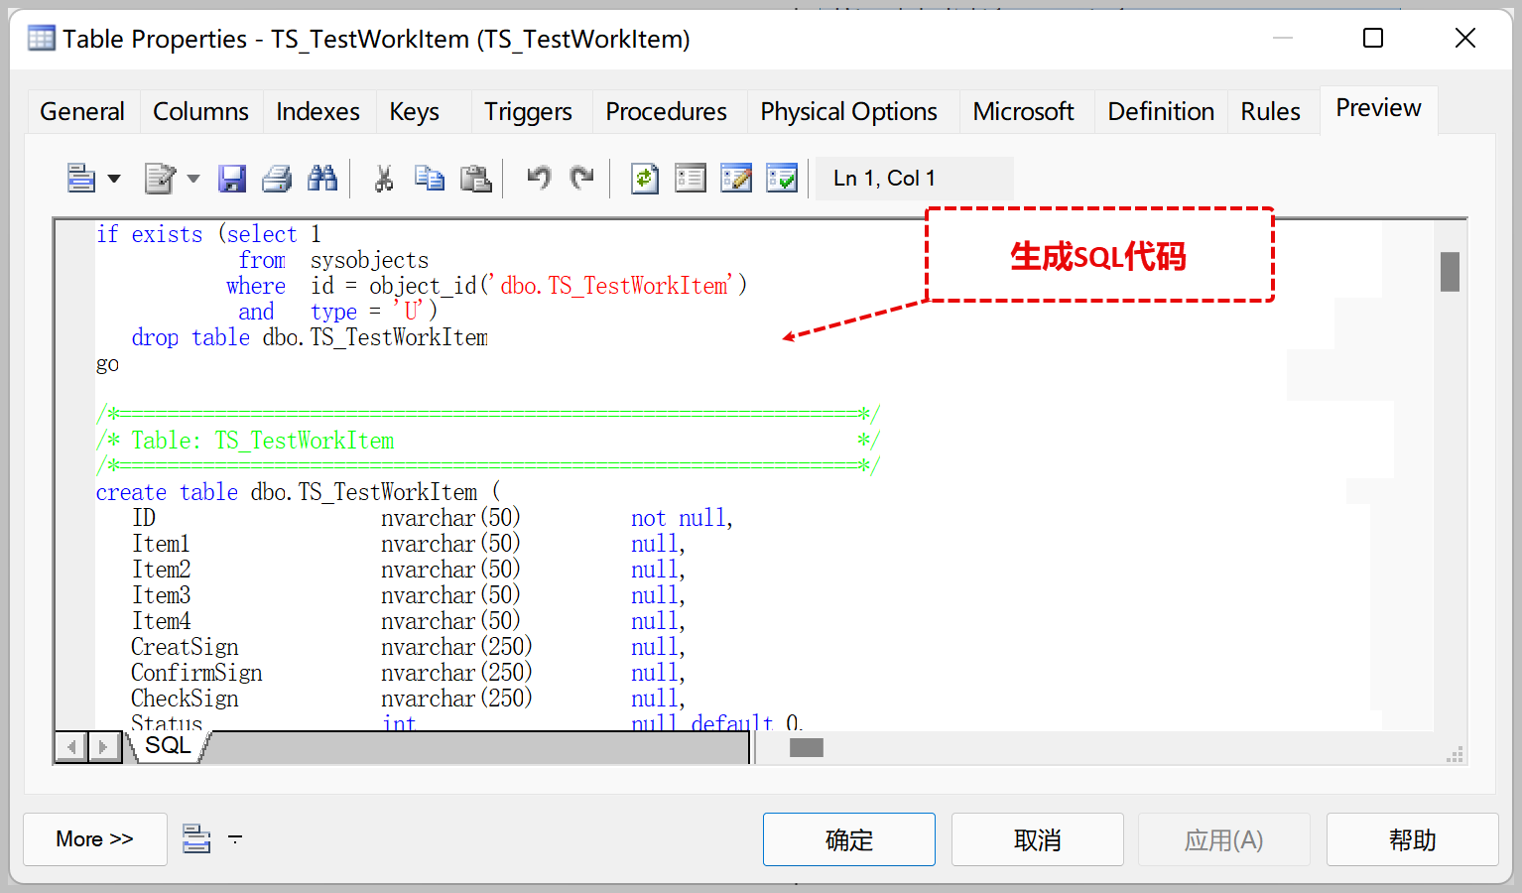Click the checkmark options icon in toolbar
Screen dimensions: 1522x893
coord(782,179)
